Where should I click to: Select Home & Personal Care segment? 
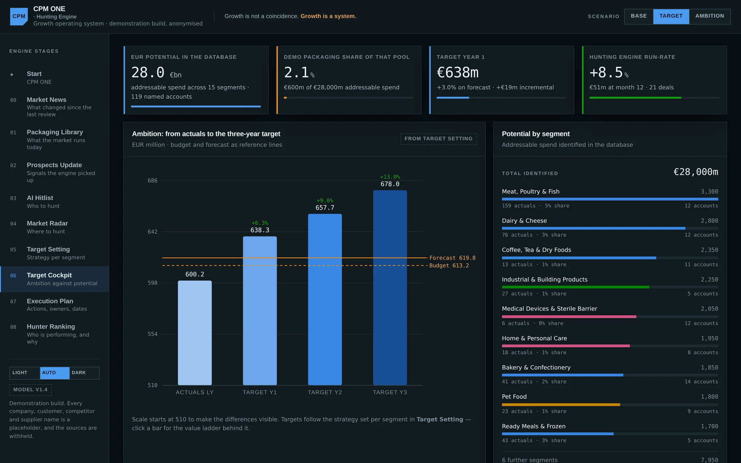[610, 345]
